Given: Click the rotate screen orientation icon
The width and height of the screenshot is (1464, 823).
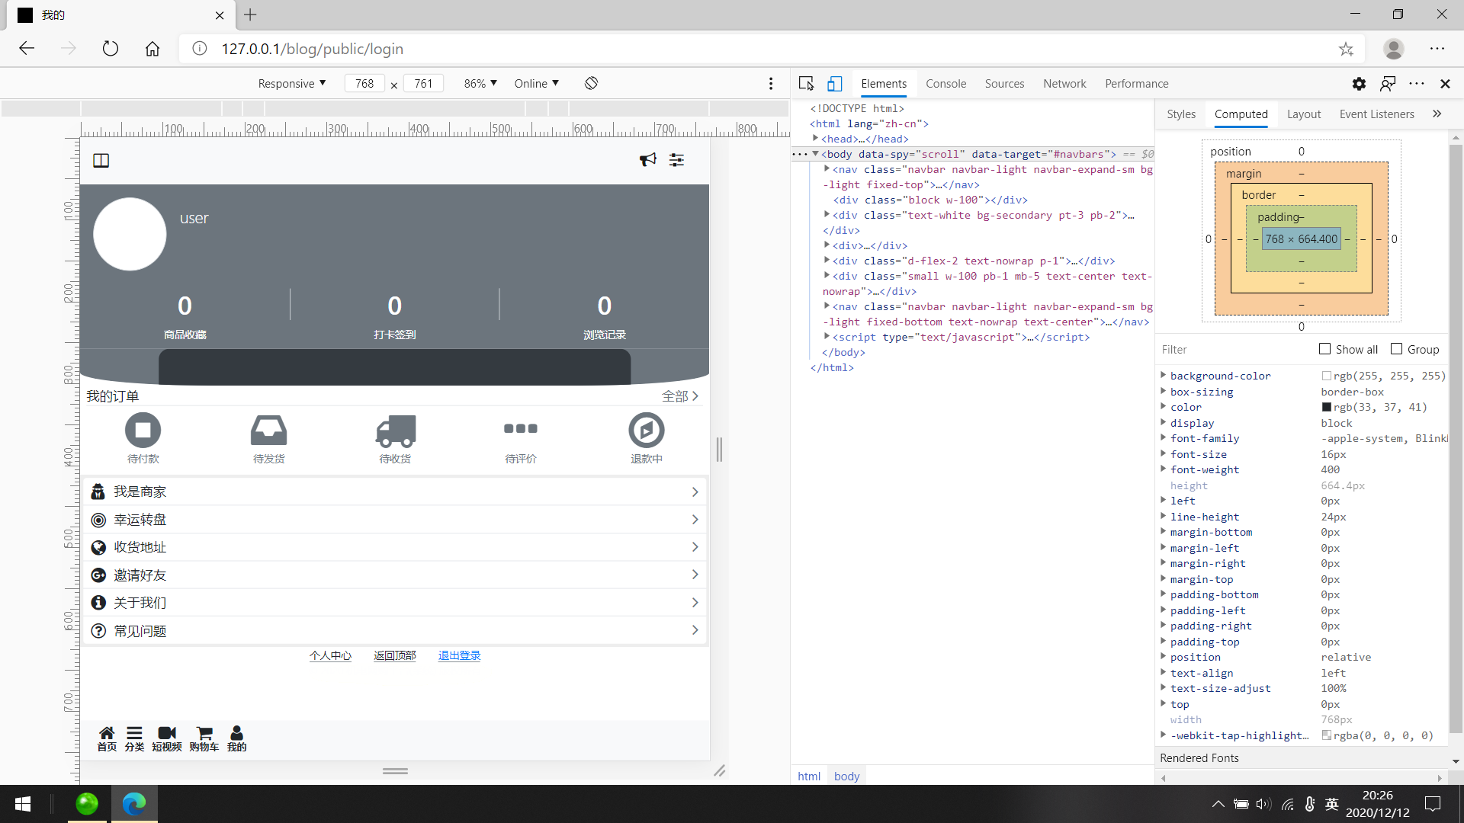Looking at the screenshot, I should [591, 83].
